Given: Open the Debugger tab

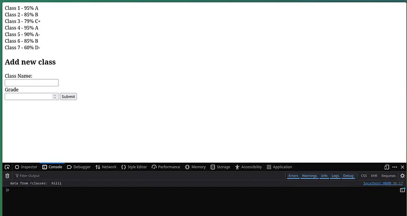Looking at the screenshot, I should [x=78, y=167].
